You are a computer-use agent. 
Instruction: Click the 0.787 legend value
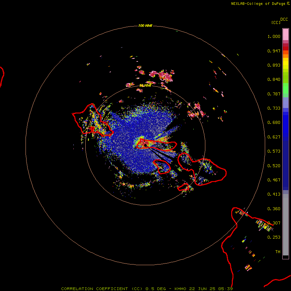point(274,94)
